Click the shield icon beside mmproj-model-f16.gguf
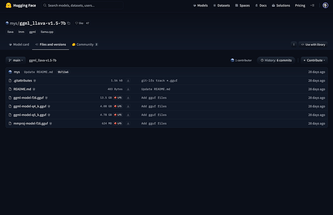The image size is (333, 215). (51, 123)
